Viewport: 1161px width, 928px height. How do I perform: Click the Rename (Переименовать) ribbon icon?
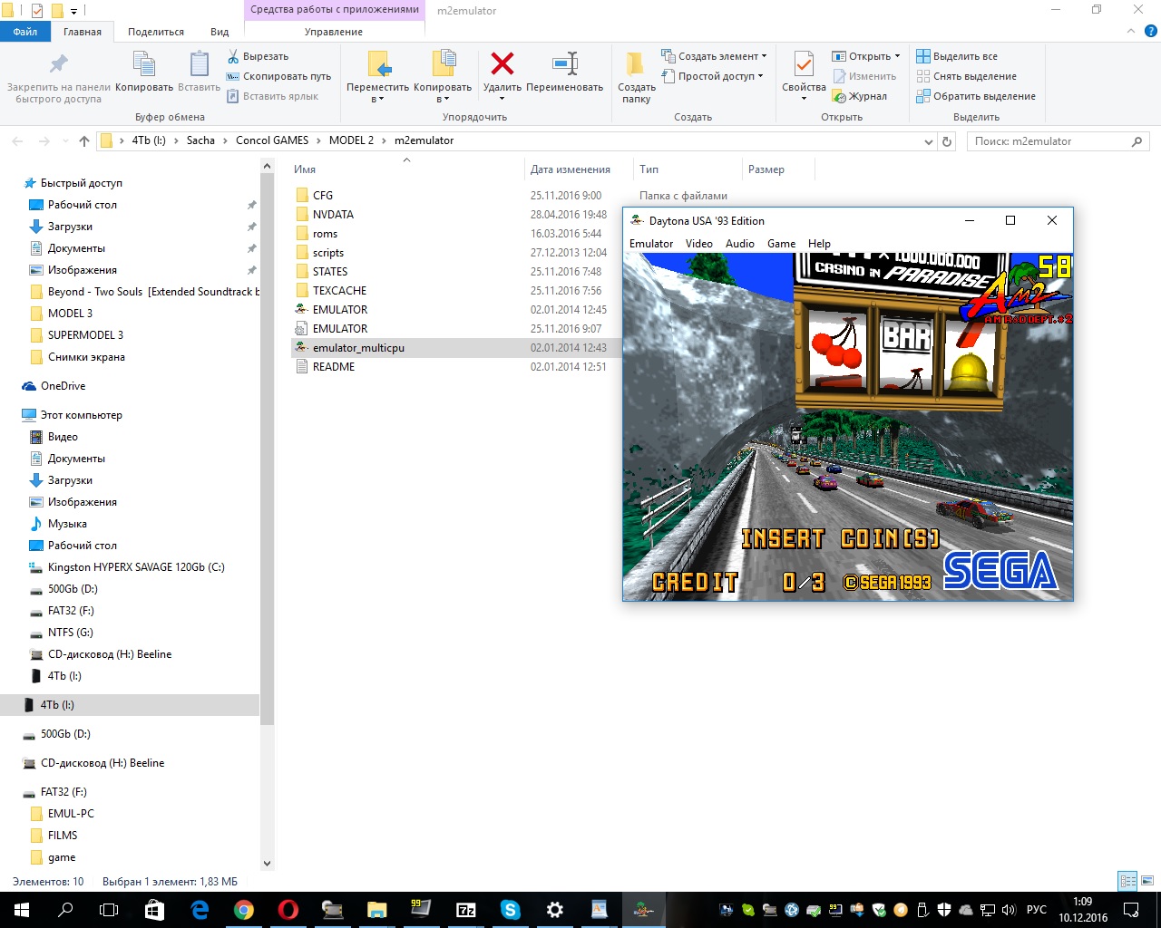click(564, 64)
